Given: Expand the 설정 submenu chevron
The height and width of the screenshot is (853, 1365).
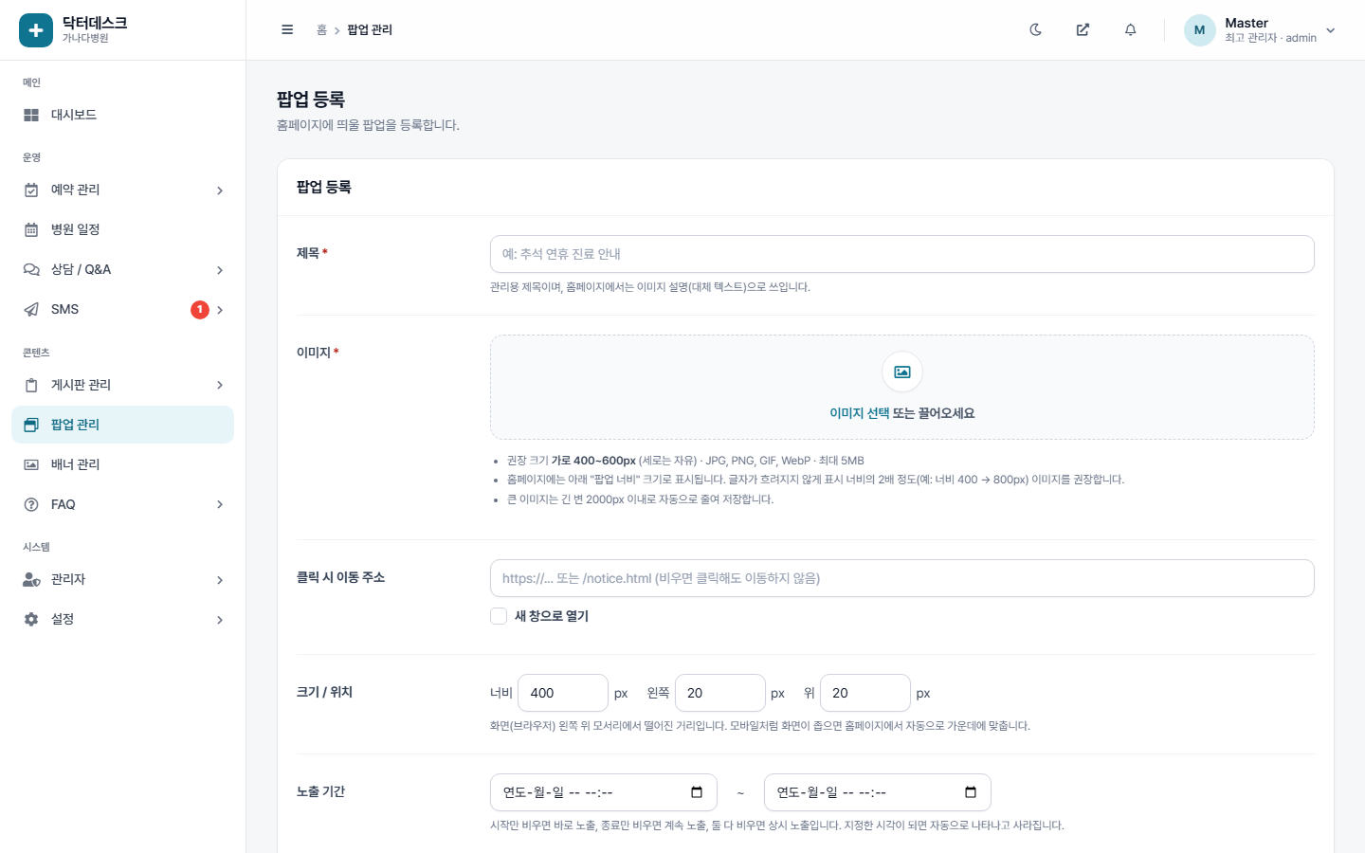Looking at the screenshot, I should [x=220, y=620].
